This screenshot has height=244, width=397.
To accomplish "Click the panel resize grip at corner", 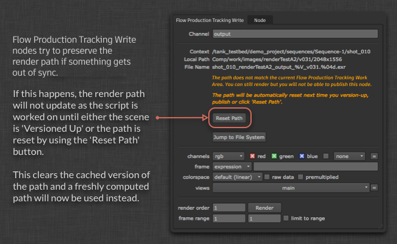I will (x=381, y=226).
